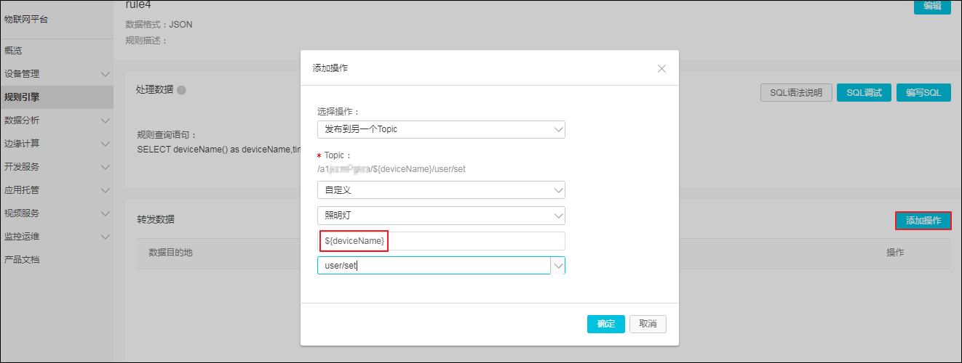Close the 添加操作 dialog with X

(x=661, y=68)
